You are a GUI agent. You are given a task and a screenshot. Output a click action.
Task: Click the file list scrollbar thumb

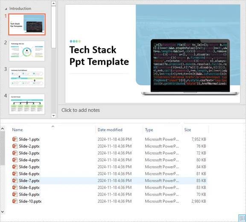coord(3,148)
